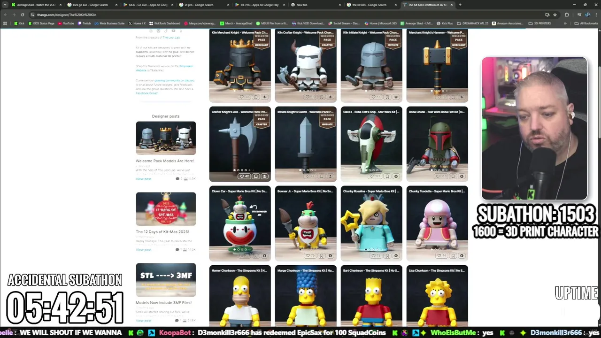The image size is (601, 338).
Task: Bookmark the Merchant Knight's Hammer model
Action: 453,97
